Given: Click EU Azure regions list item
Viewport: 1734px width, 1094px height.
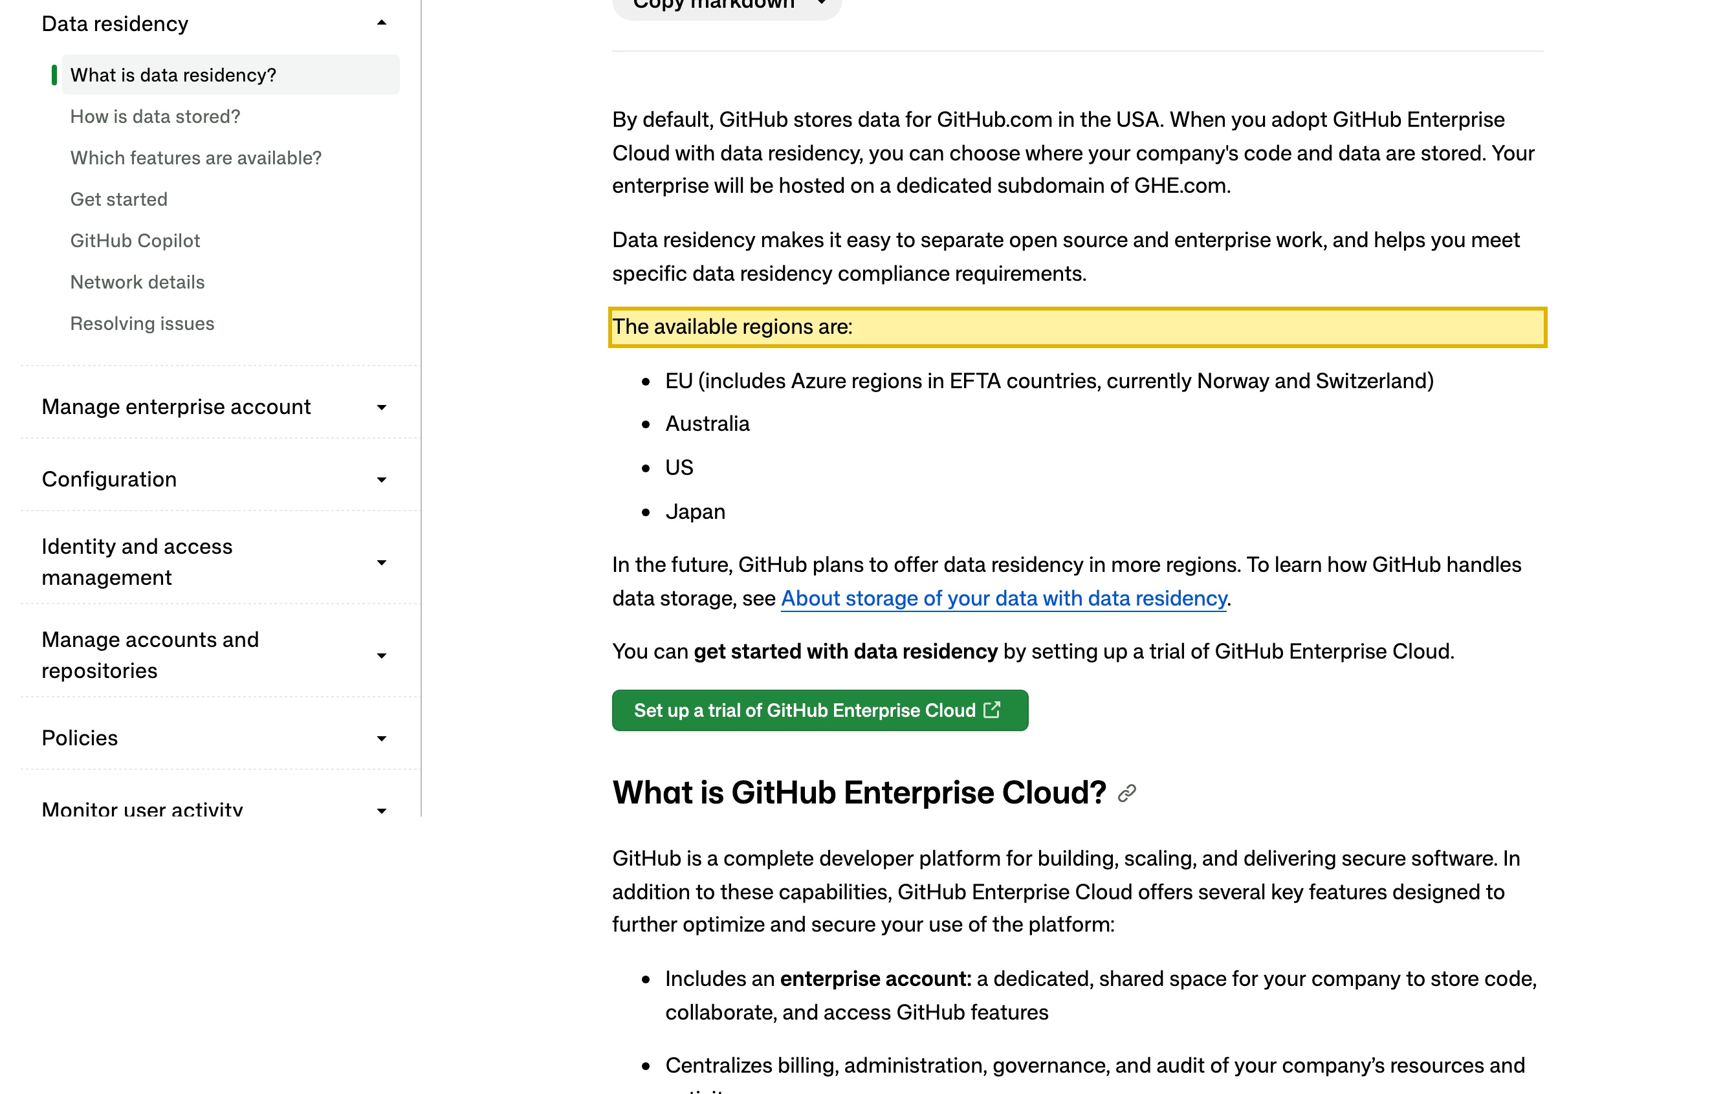Looking at the screenshot, I should click(x=1049, y=381).
